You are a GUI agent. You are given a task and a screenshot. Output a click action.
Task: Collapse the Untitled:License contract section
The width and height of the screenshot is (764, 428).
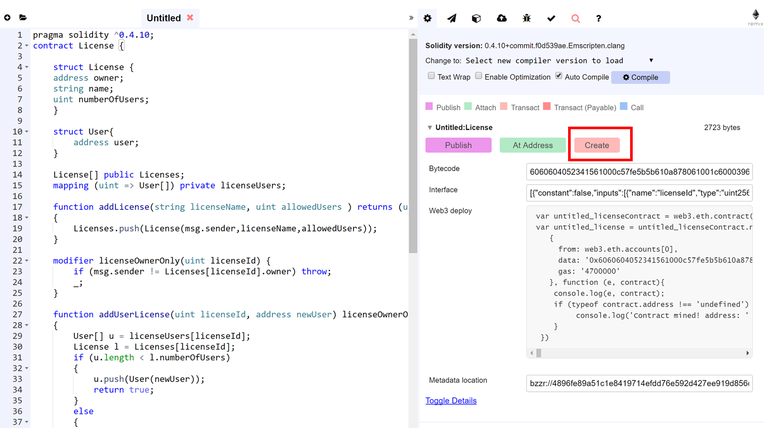pos(430,128)
